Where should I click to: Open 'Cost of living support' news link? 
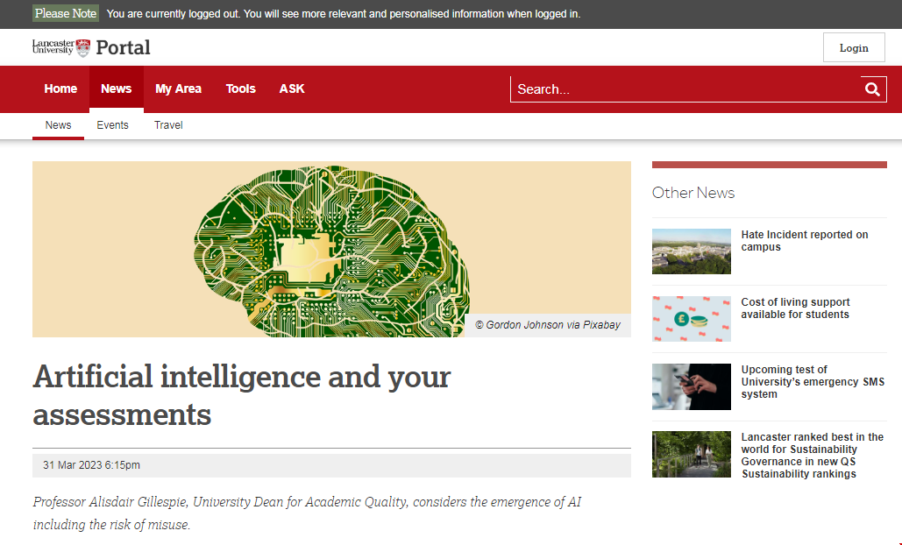pos(795,308)
